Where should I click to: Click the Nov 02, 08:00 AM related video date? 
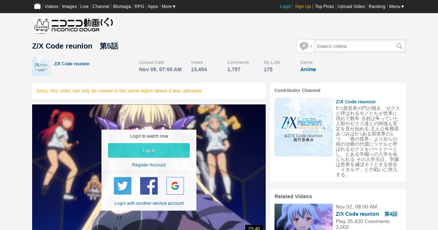[x=356, y=207]
